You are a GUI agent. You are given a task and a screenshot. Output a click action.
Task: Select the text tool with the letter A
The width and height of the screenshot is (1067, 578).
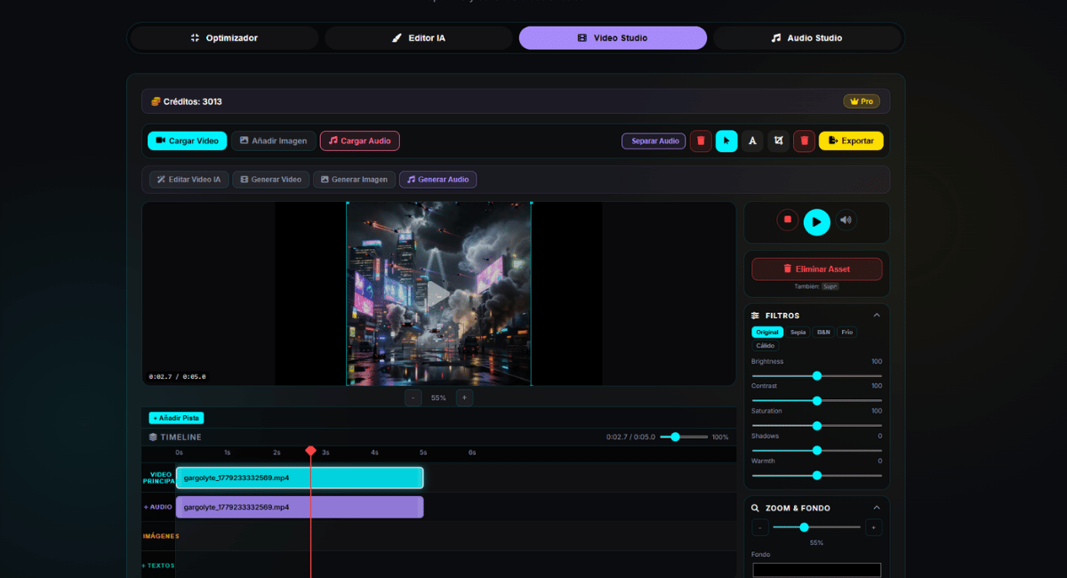click(x=752, y=140)
